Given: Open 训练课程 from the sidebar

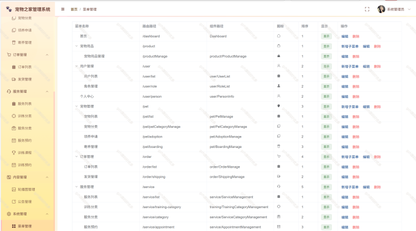Looking at the screenshot, I should [24, 153].
